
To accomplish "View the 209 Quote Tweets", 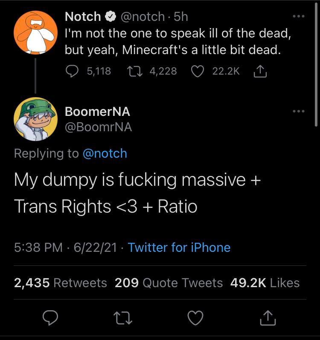I will click(x=169, y=283).
